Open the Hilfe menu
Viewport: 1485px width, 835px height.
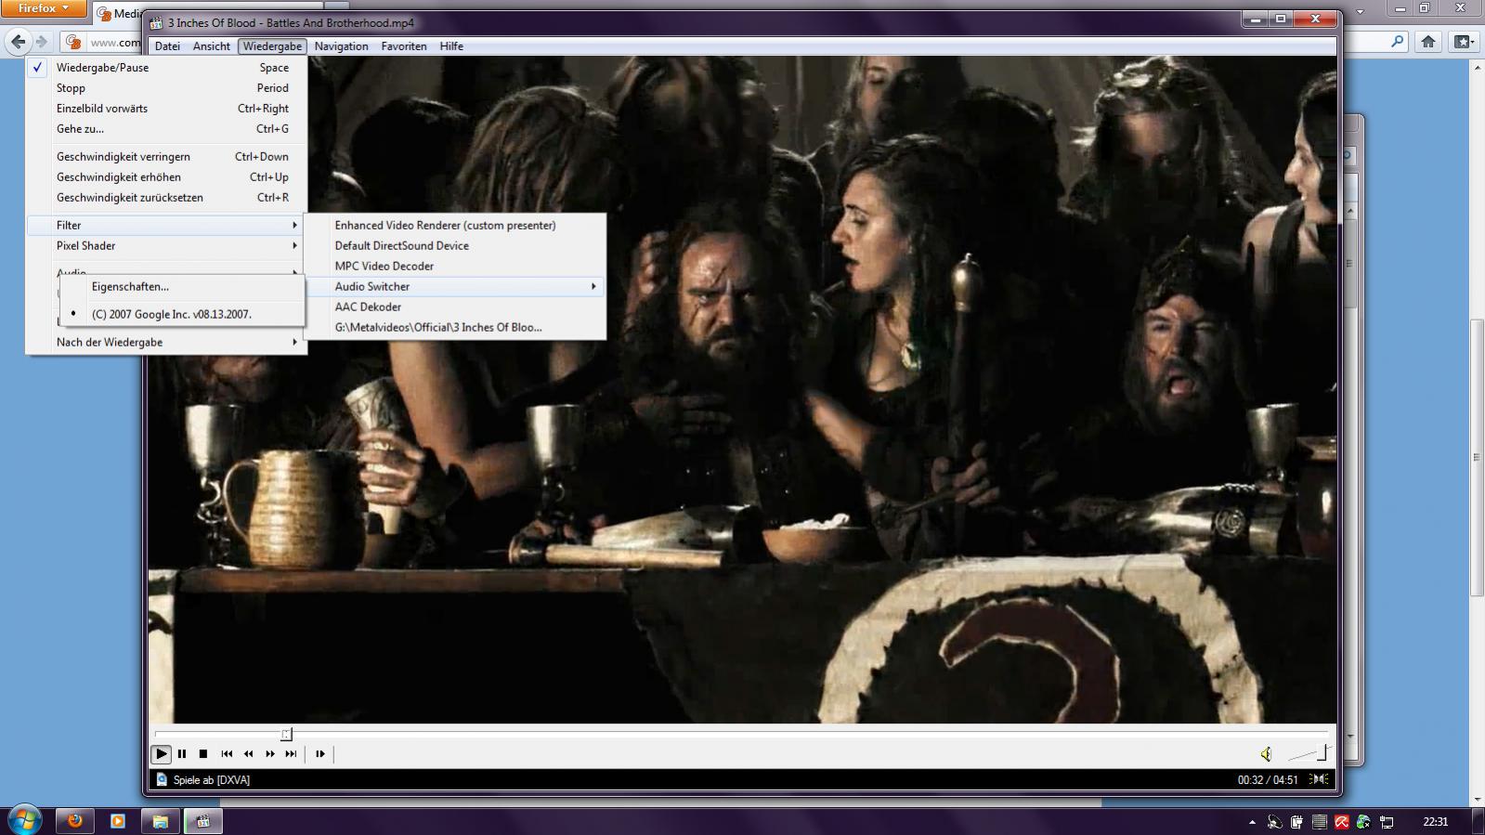pos(451,46)
